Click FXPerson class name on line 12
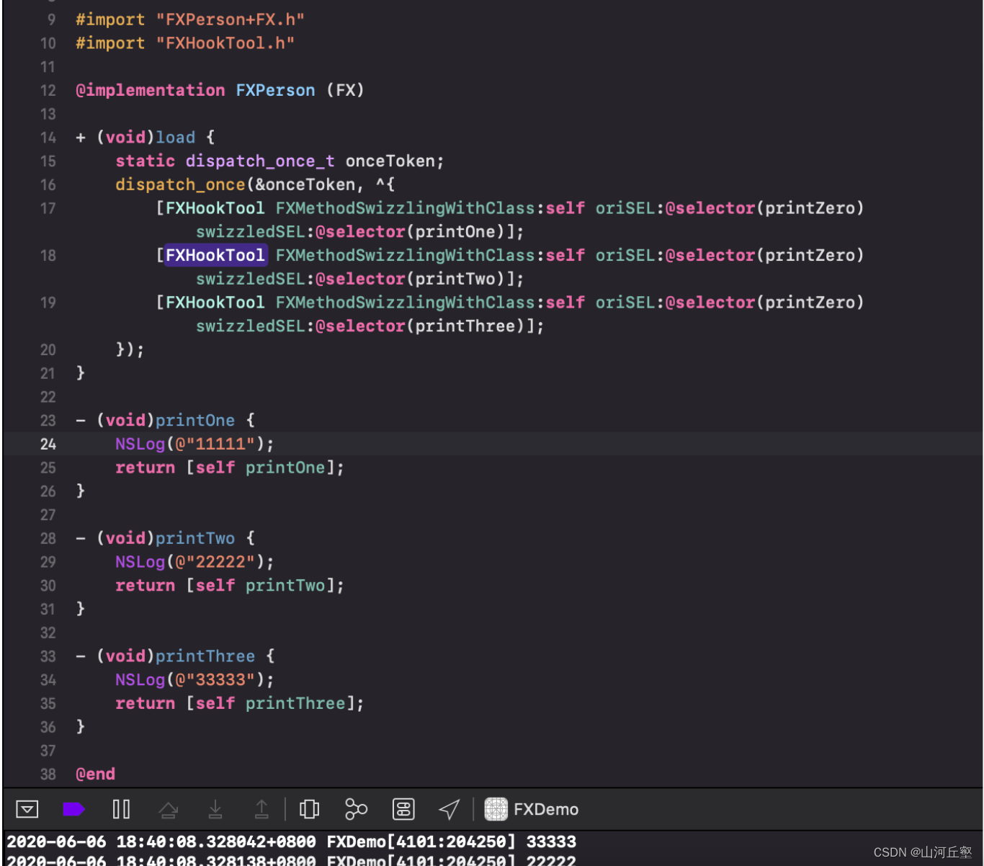 coord(275,90)
